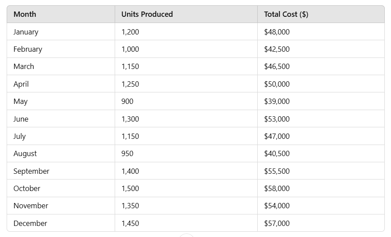Click the Month column header
This screenshot has height=237, width=391.
pos(25,14)
